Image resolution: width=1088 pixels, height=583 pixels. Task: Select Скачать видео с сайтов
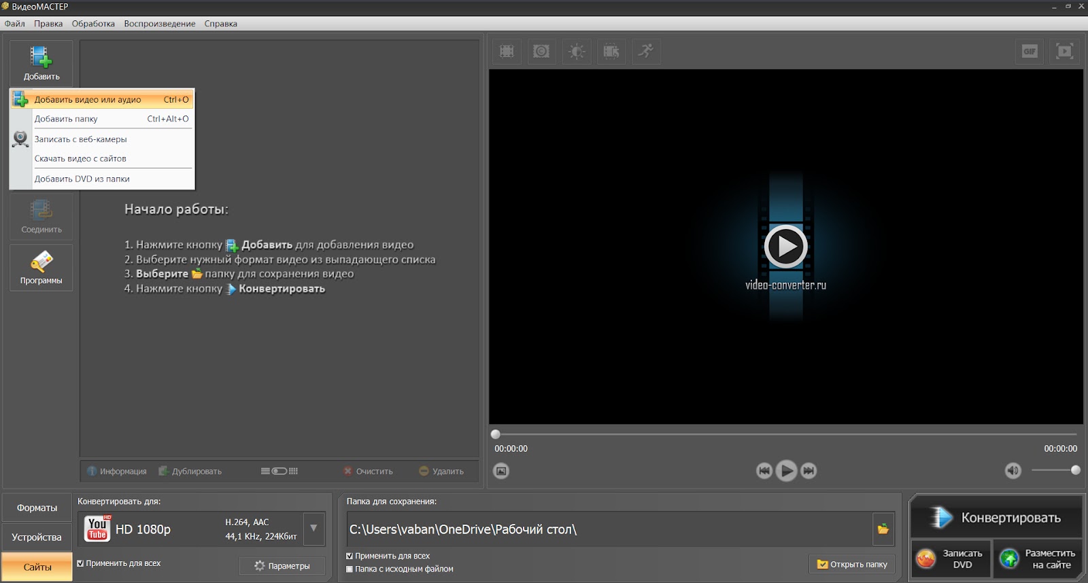point(80,159)
